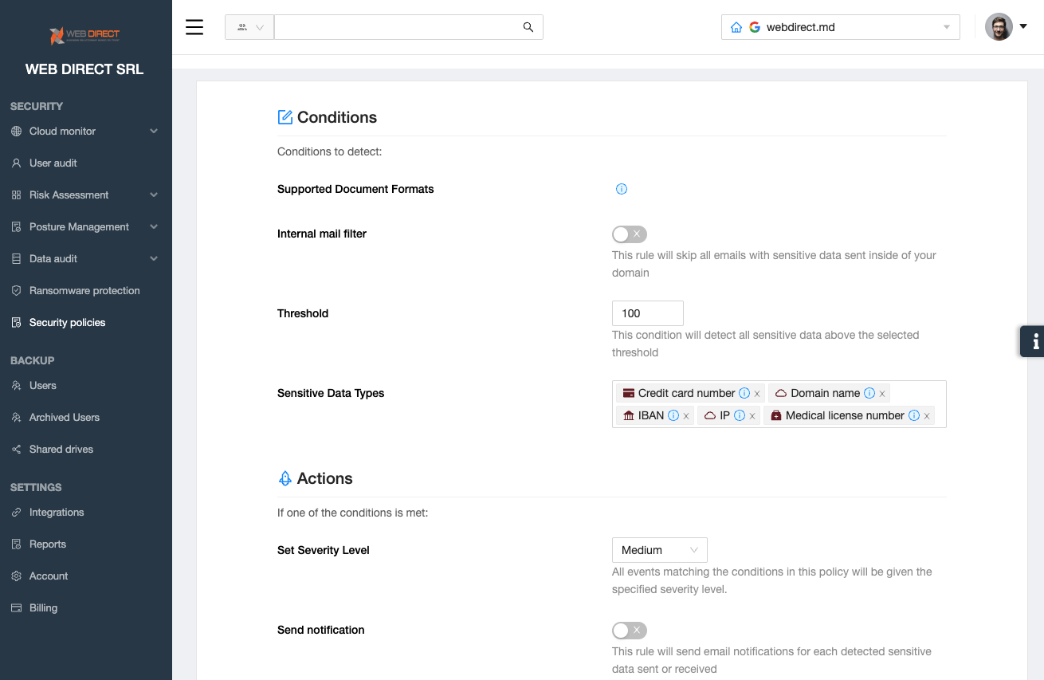Open the webdirect.md domain selector

click(840, 27)
